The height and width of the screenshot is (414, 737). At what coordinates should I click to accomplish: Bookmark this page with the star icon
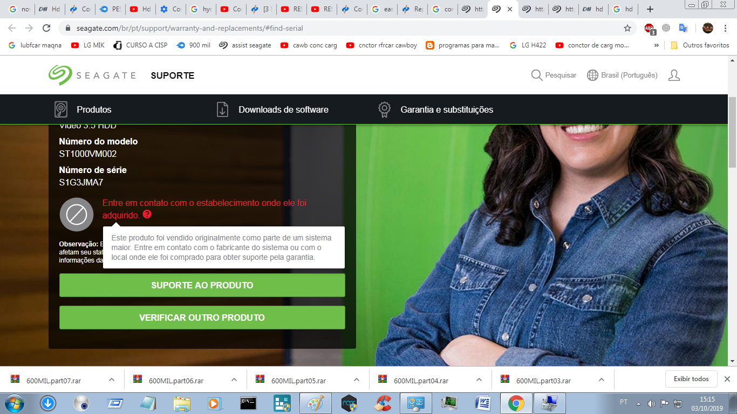coord(627,28)
